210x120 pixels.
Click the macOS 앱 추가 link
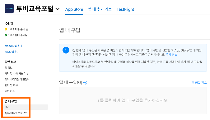tap(13, 46)
